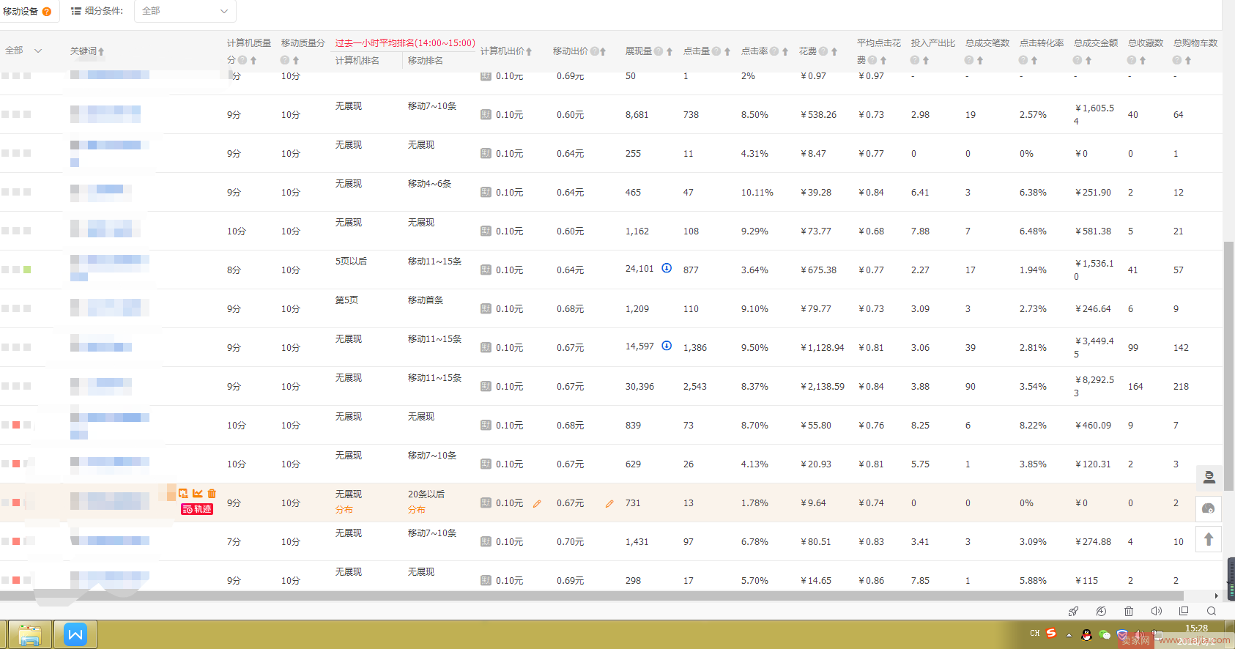Open file explorer from taskbar
Screen dimensions: 1235x649
(x=30, y=634)
